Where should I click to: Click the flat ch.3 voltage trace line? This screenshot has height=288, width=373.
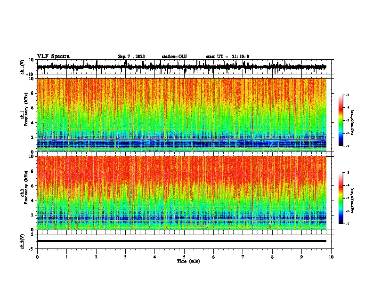pyautogui.click(x=181, y=241)
